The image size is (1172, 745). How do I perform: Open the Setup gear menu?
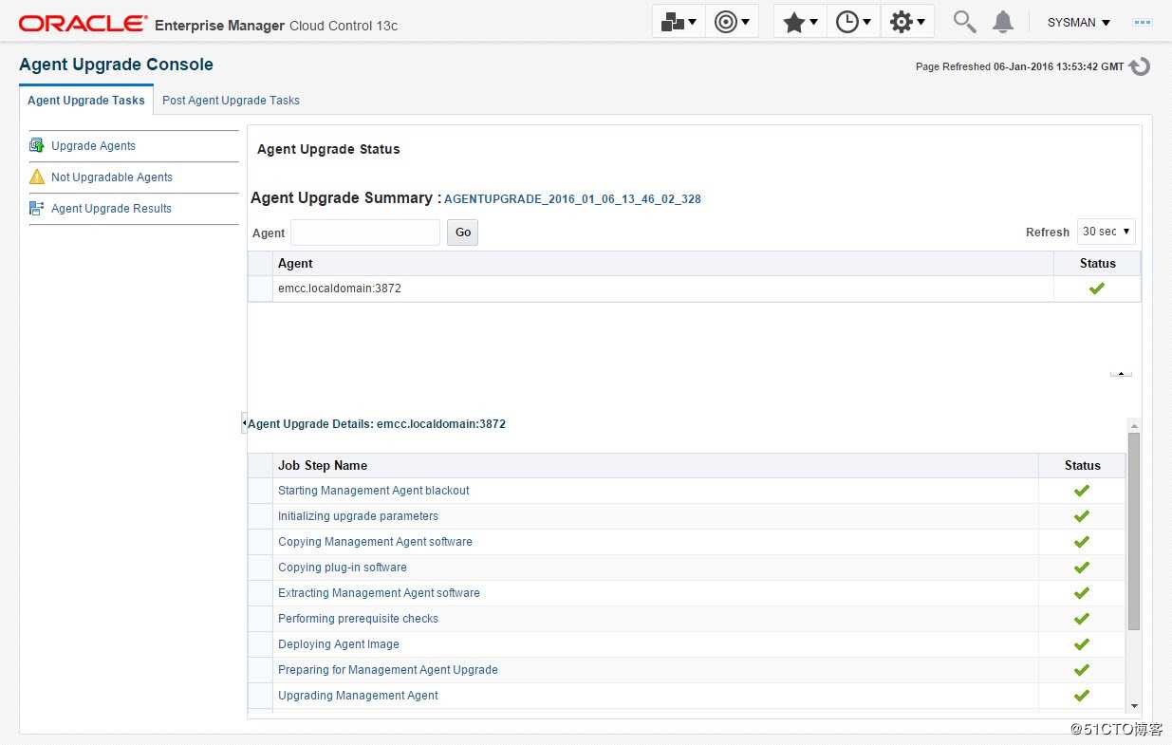coord(907,22)
